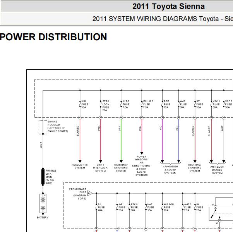Viewport: 233px width, 232px height.
Task: Click 'WHT' label on VSC 2 wire
Action: click(222, 129)
